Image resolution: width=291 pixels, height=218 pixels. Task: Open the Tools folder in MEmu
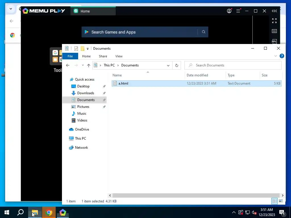56,56
